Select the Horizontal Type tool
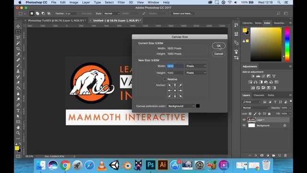The height and width of the screenshot is (173, 307). 18,111
